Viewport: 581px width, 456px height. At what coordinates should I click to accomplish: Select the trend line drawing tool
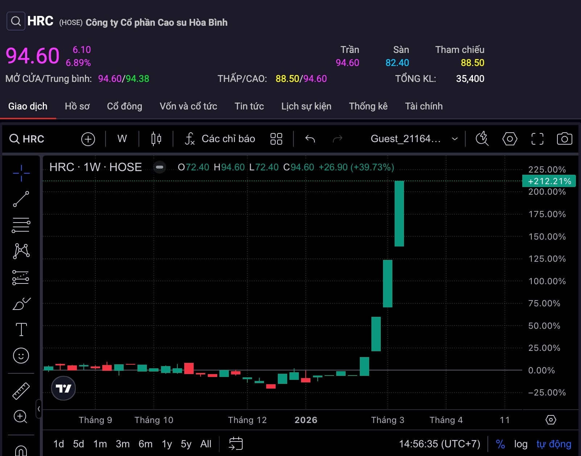21,199
